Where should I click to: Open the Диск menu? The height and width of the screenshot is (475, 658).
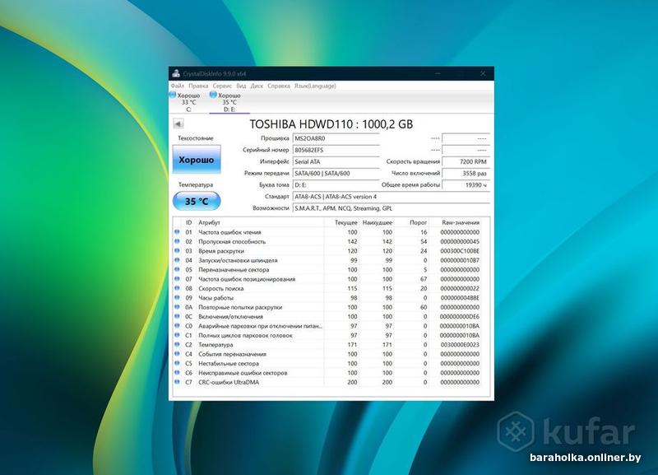pos(257,86)
